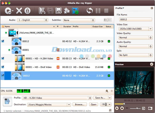
Task: Toggle checkbox for 00001 HD H.264 Video row
Action: (x=3, y=58)
